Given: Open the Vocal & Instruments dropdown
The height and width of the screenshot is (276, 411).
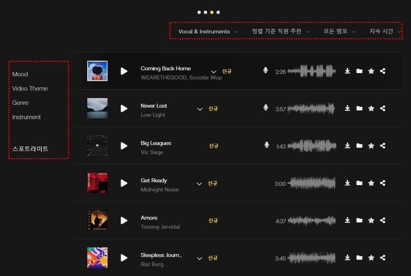Looking at the screenshot, I should tap(208, 32).
